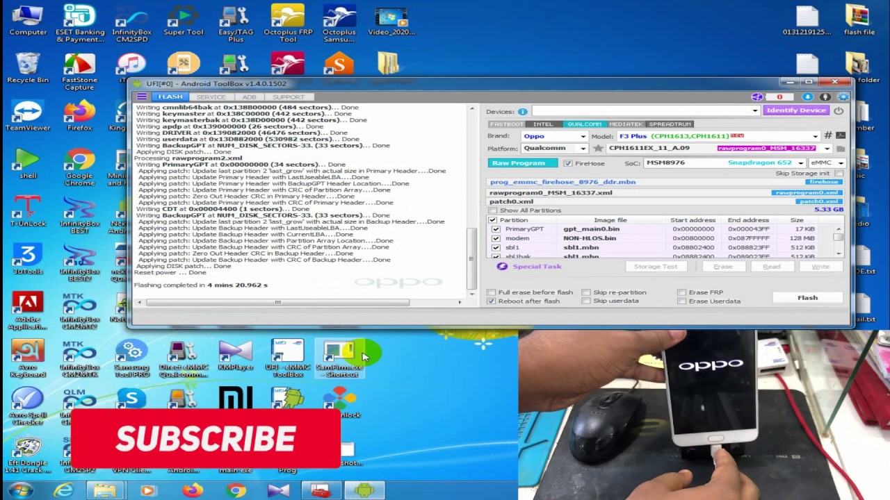
Task: Open the Brand dropdown showing Oppo
Action: pos(583,136)
